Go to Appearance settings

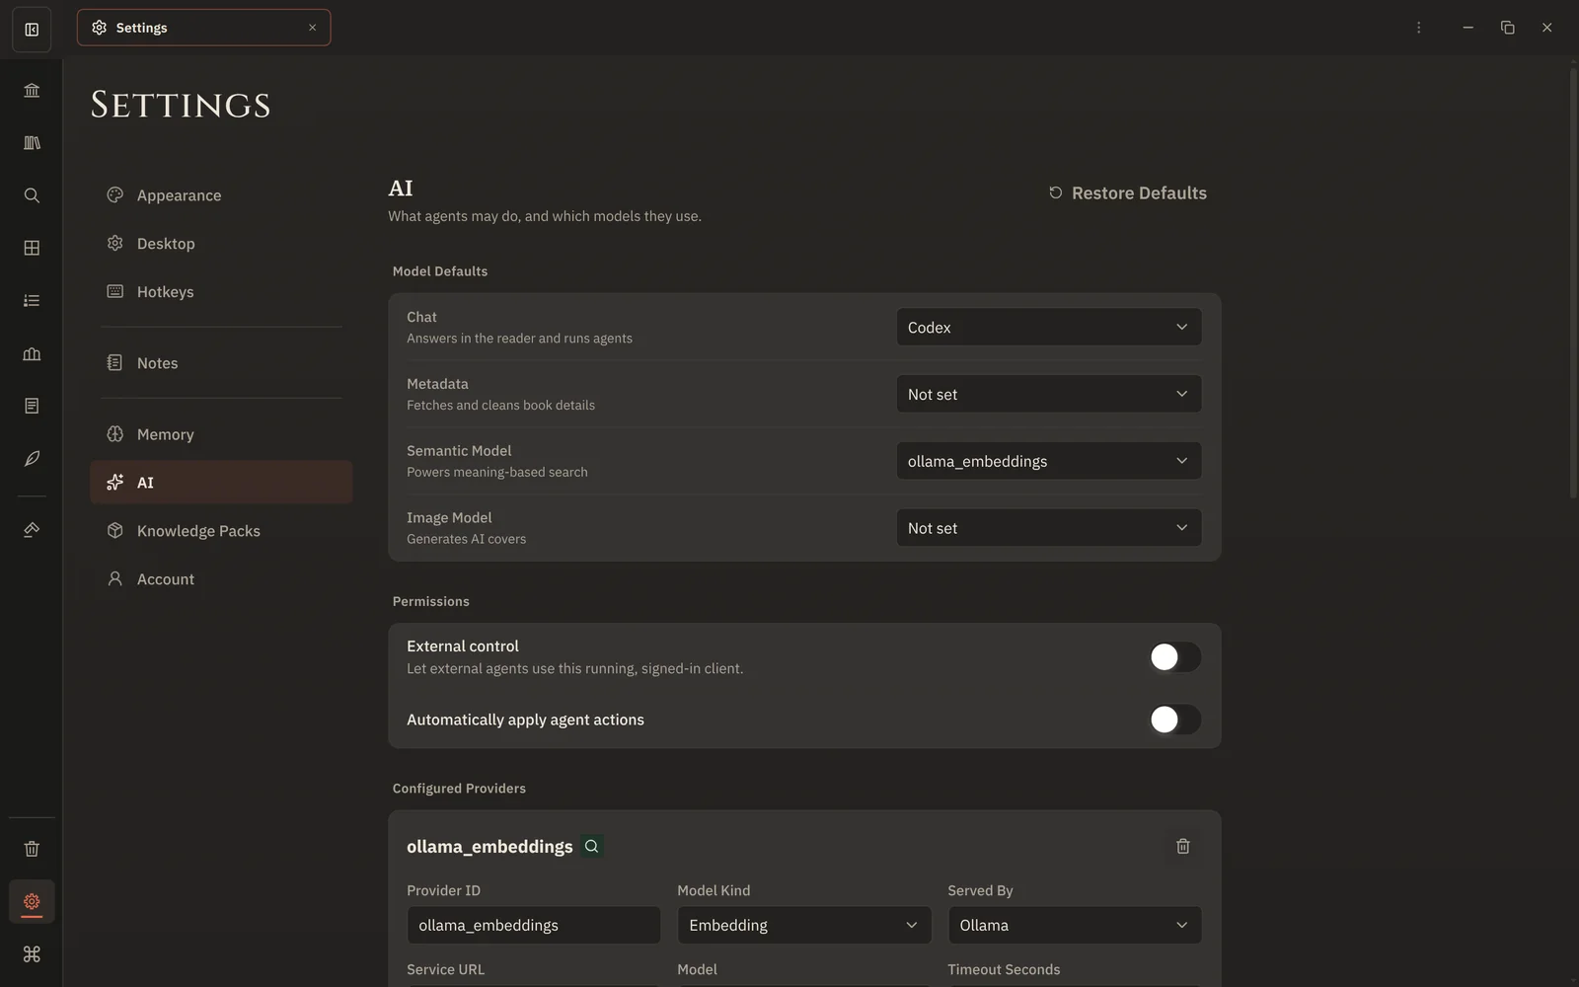pos(221,195)
